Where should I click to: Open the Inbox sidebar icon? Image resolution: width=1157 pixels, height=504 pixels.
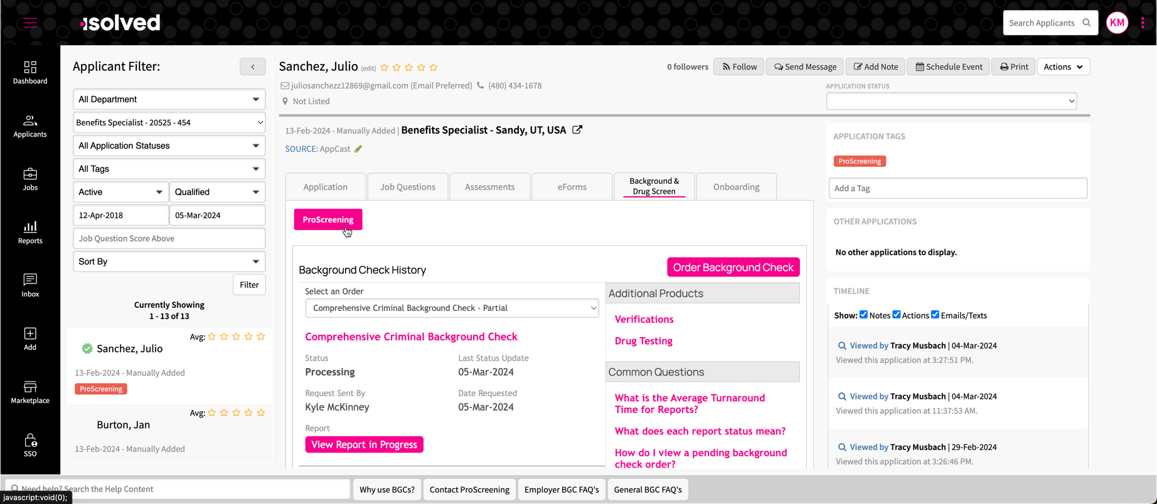click(x=30, y=285)
